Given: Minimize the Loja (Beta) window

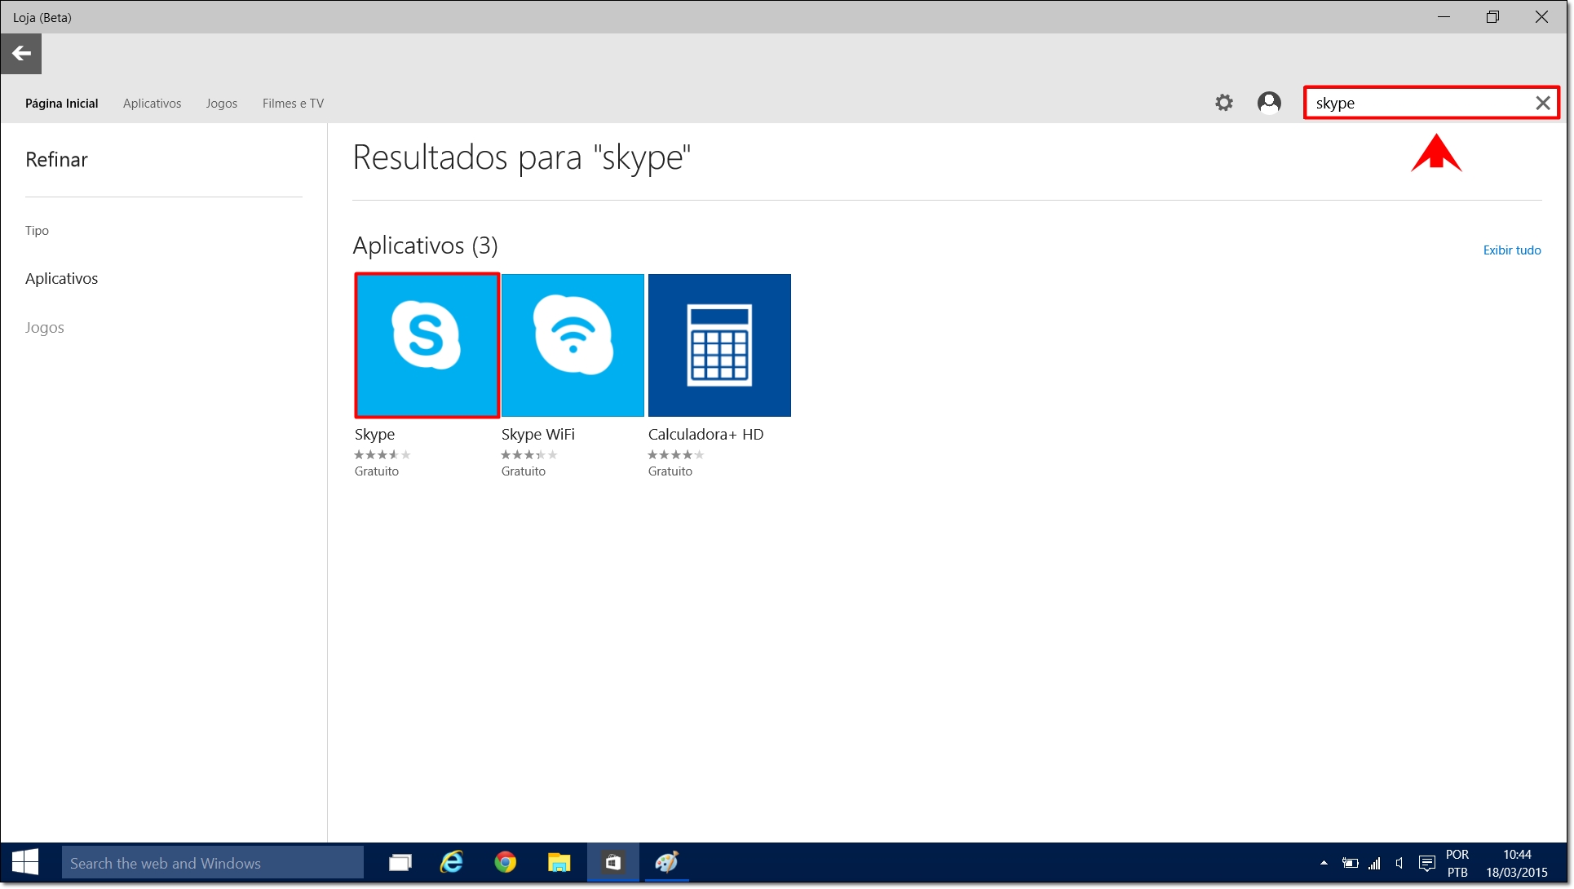Looking at the screenshot, I should click(x=1444, y=17).
